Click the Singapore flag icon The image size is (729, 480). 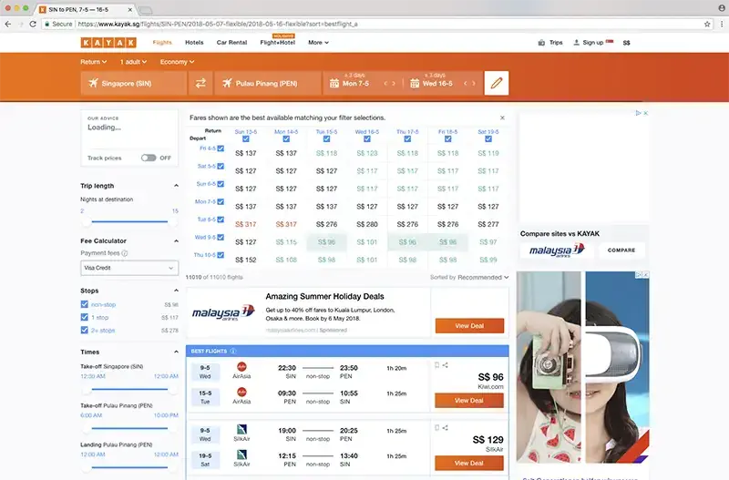(610, 42)
